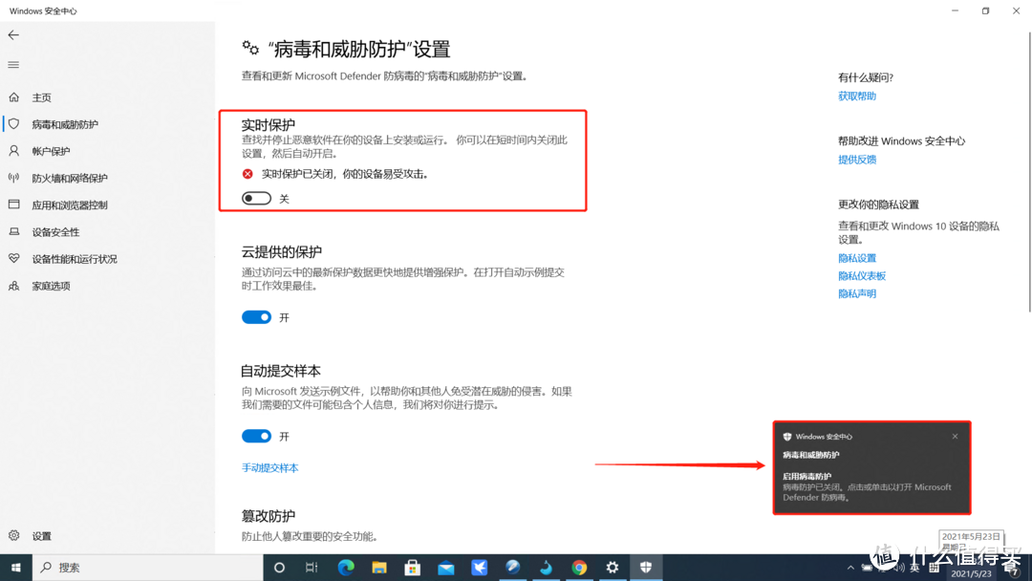Click the back arrow in Windows 安全中心
The width and height of the screenshot is (1032, 581).
[14, 34]
